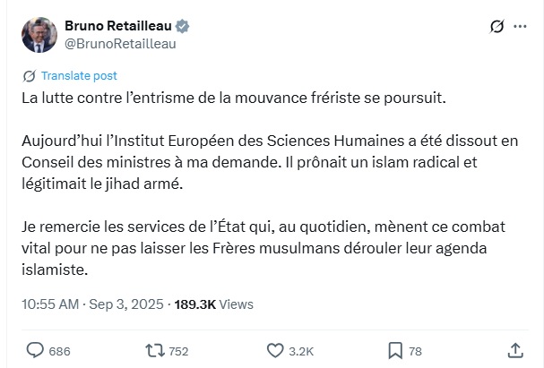Viewport: 544px width, 368px height.
Task: Bookmark the post with the bookmark icon
Action: coord(395,349)
